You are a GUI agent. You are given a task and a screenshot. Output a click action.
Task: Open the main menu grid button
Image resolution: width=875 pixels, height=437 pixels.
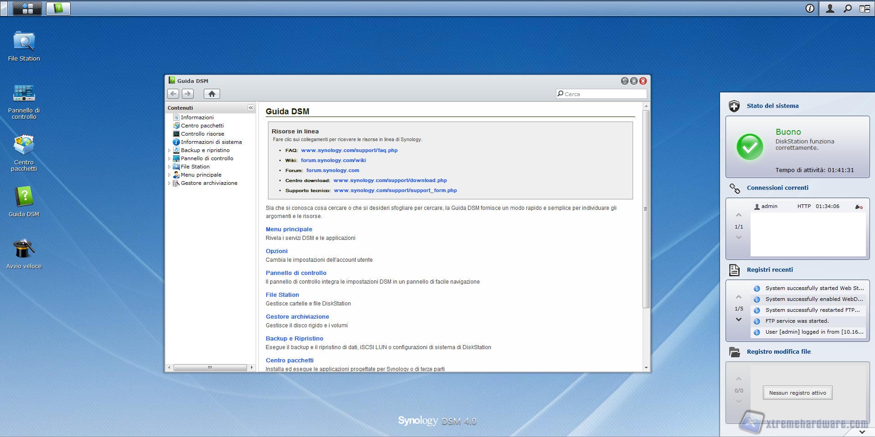tap(27, 8)
